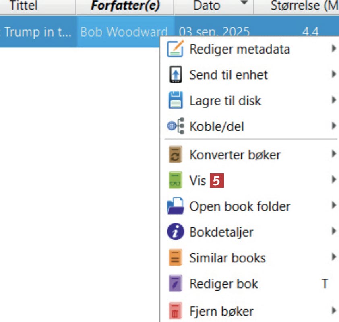Click the Similar books orange icon

pos(175,258)
